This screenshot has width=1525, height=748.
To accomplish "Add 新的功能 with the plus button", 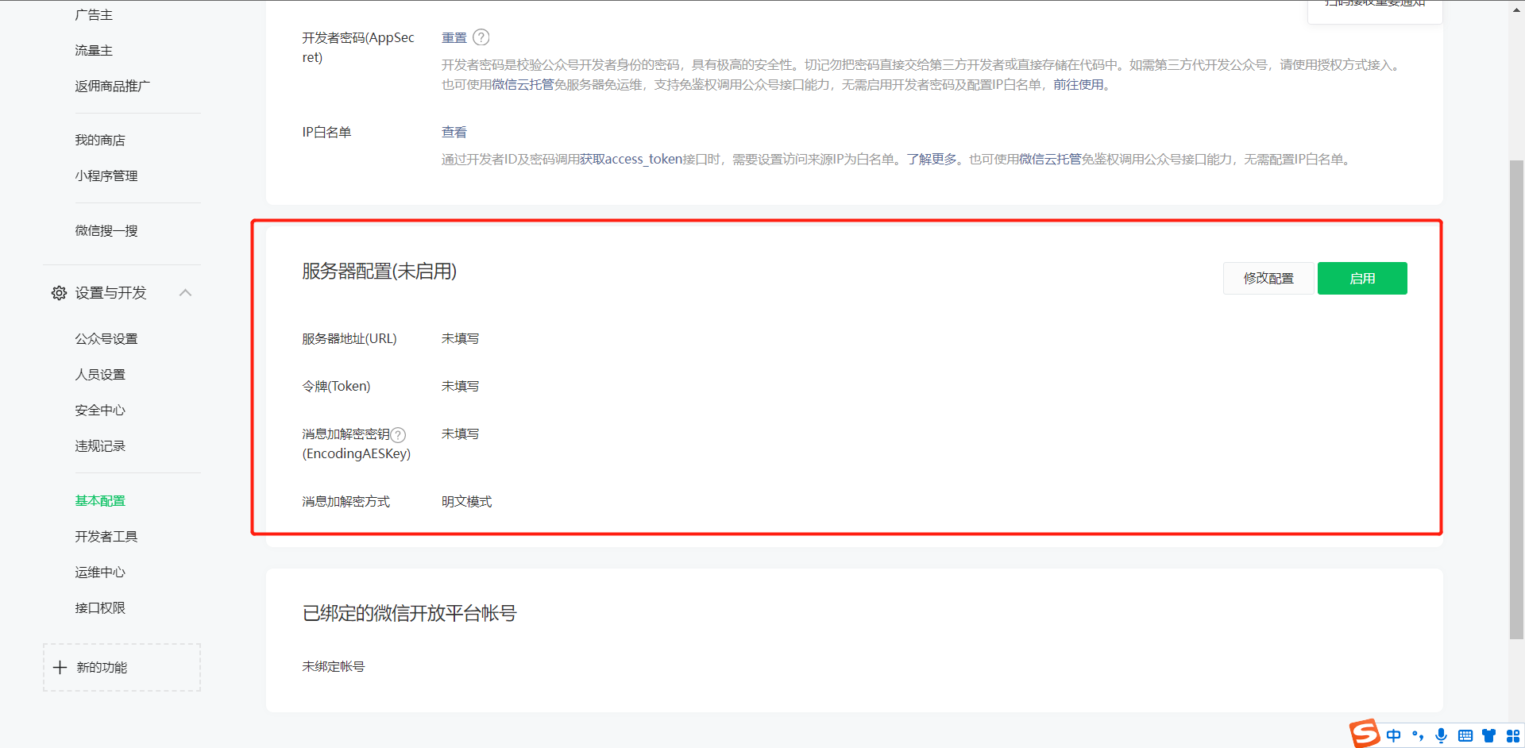I will click(122, 667).
